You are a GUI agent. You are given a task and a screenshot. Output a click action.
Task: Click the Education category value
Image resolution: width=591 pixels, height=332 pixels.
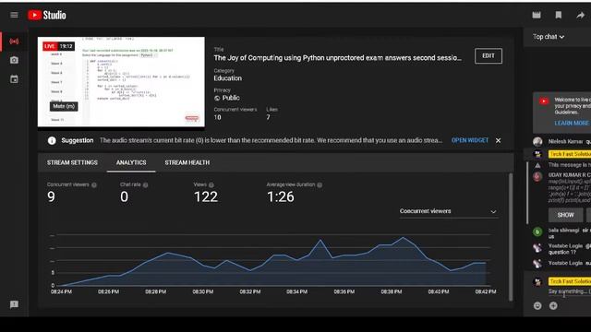228,78
